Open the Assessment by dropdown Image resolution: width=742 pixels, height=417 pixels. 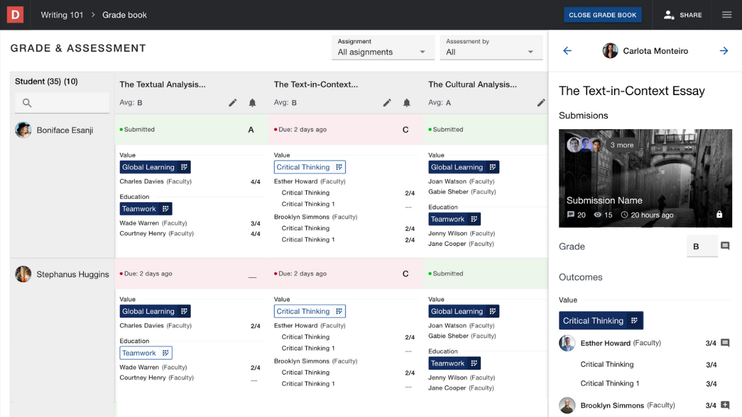tap(491, 52)
